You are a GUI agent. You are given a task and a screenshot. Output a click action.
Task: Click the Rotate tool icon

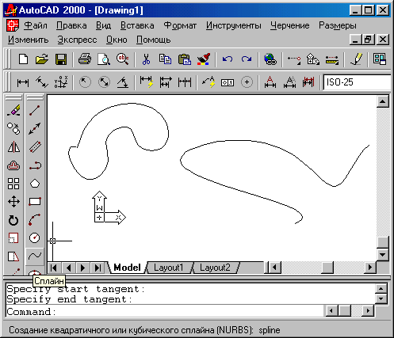(13, 220)
